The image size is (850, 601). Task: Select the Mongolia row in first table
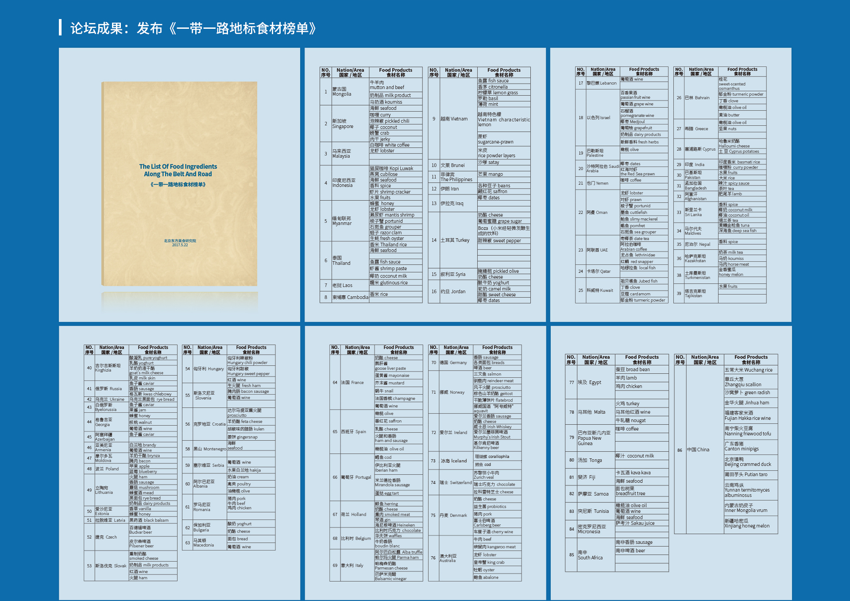click(342, 92)
